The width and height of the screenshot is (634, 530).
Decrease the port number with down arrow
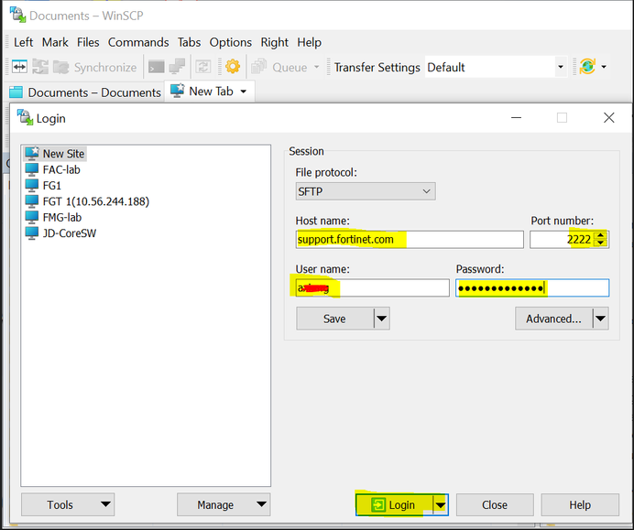click(x=601, y=243)
